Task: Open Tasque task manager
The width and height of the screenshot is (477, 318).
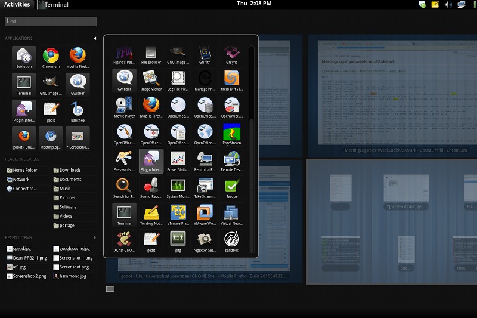Action: tap(231, 188)
